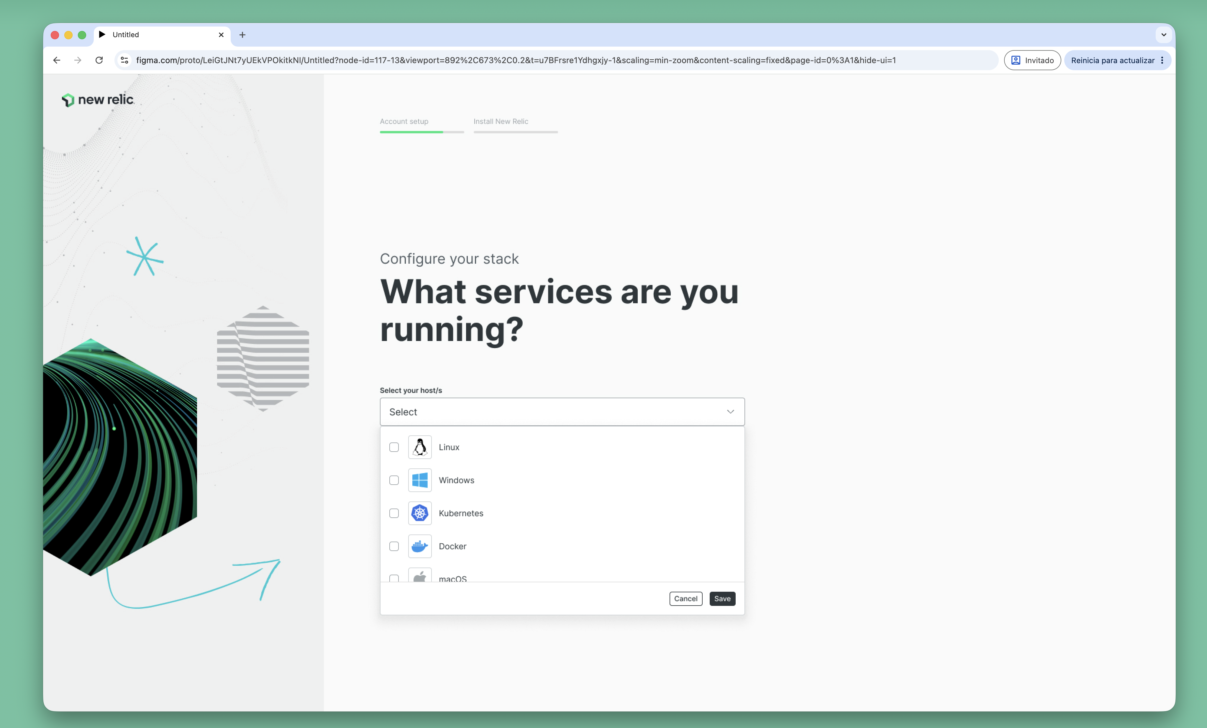Go back to previous browser page
This screenshot has width=1207, height=728.
point(57,60)
